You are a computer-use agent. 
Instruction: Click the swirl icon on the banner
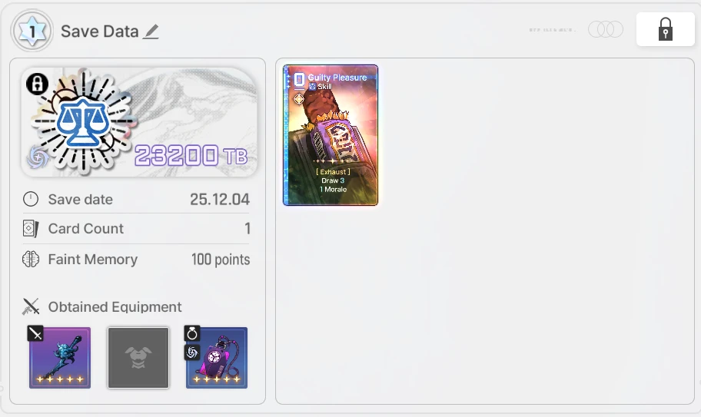[38, 157]
